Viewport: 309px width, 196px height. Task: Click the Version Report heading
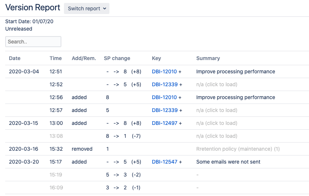click(x=33, y=8)
